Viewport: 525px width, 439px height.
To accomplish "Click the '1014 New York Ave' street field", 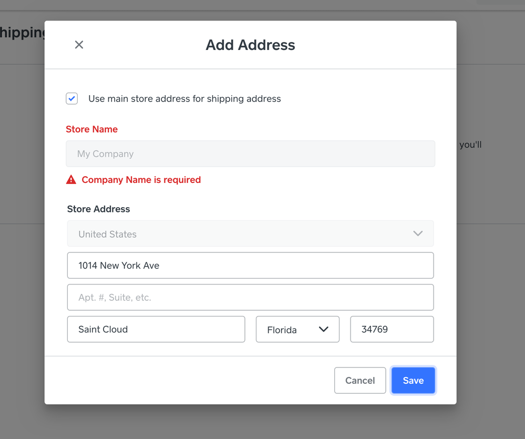I will (x=250, y=266).
